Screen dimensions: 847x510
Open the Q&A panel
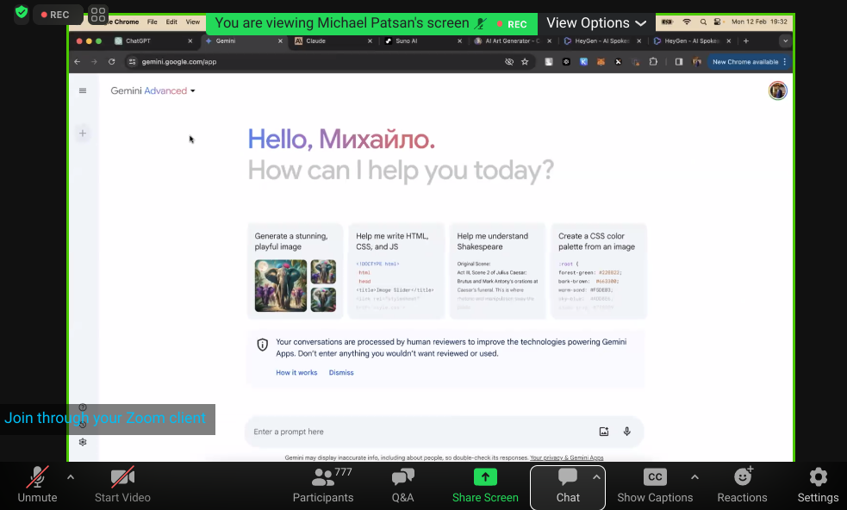tap(402, 485)
